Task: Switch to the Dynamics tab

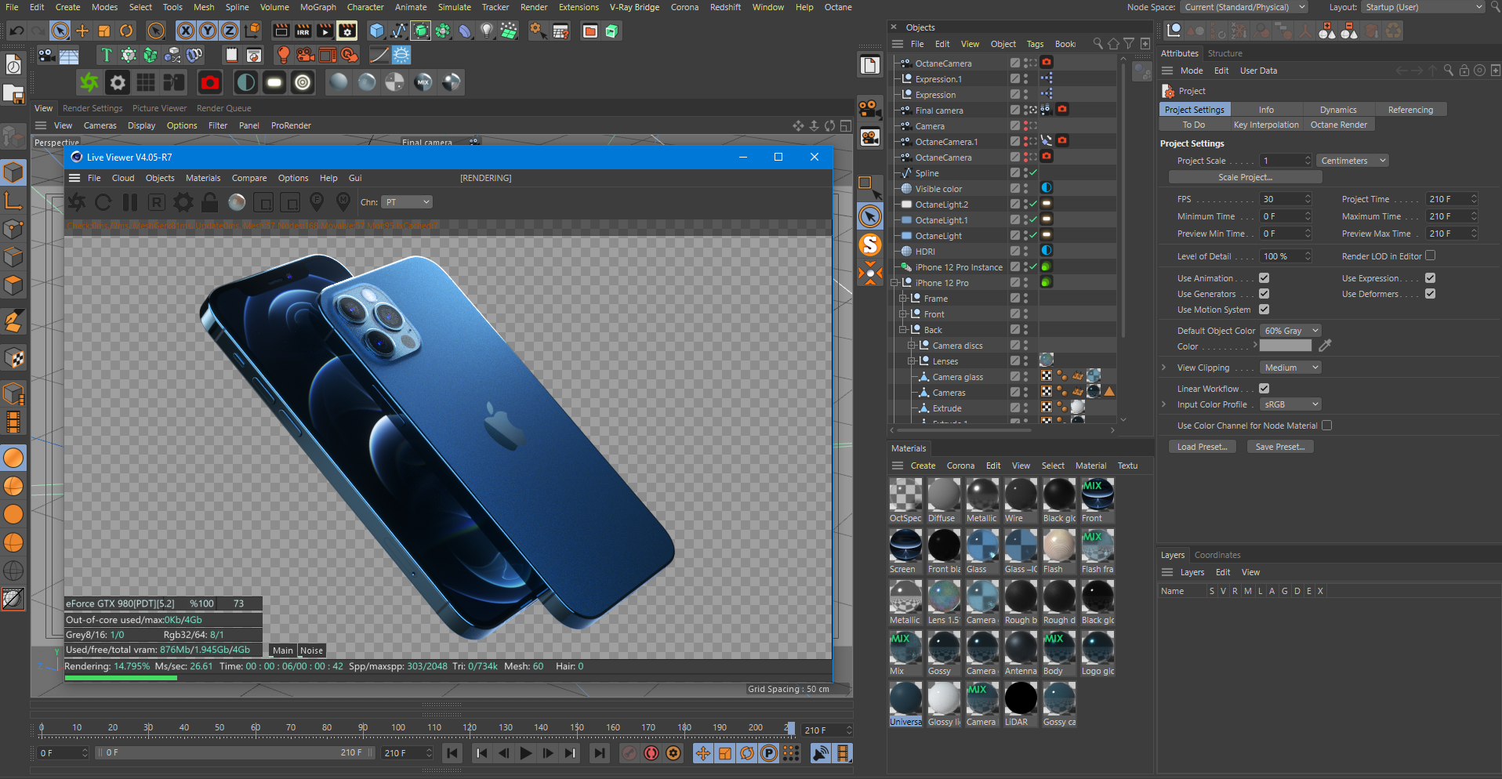Action: point(1338,110)
